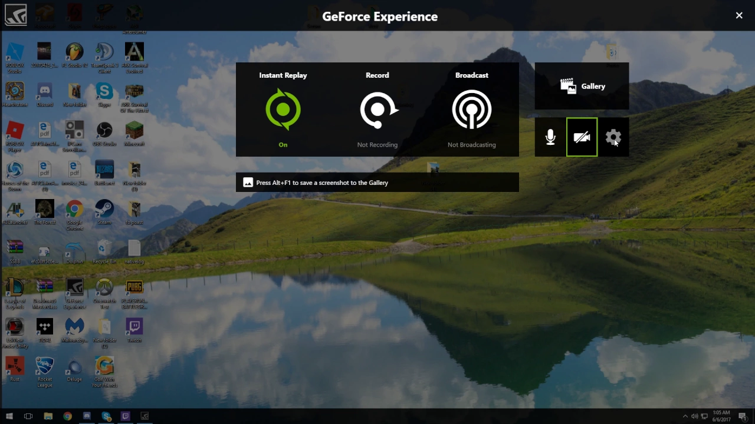Select IPCam Surveillance desktop icon
The image size is (755, 424).
(74, 136)
